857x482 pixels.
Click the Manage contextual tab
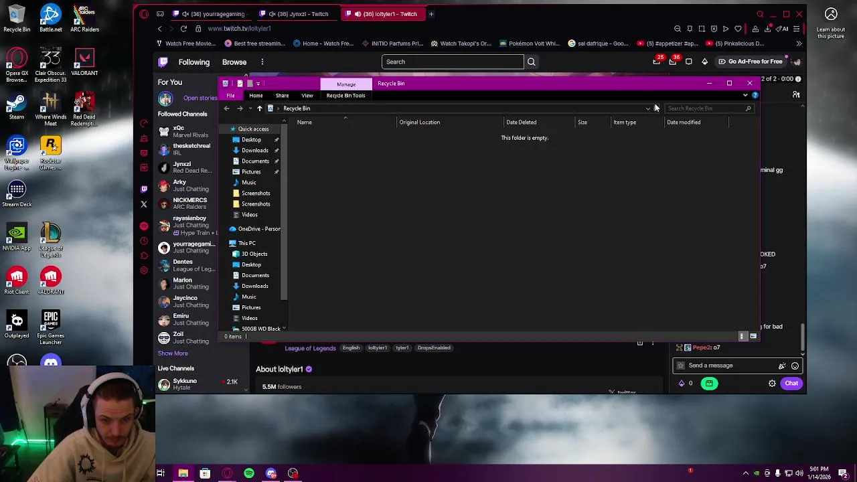point(346,84)
